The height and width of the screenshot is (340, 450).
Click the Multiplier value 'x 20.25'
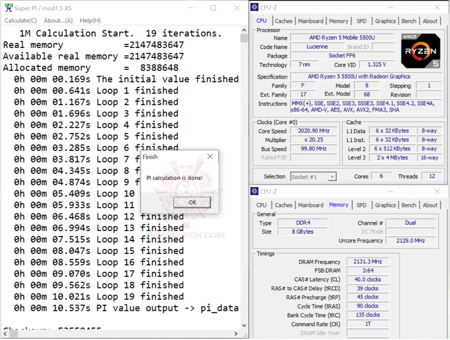[314, 140]
